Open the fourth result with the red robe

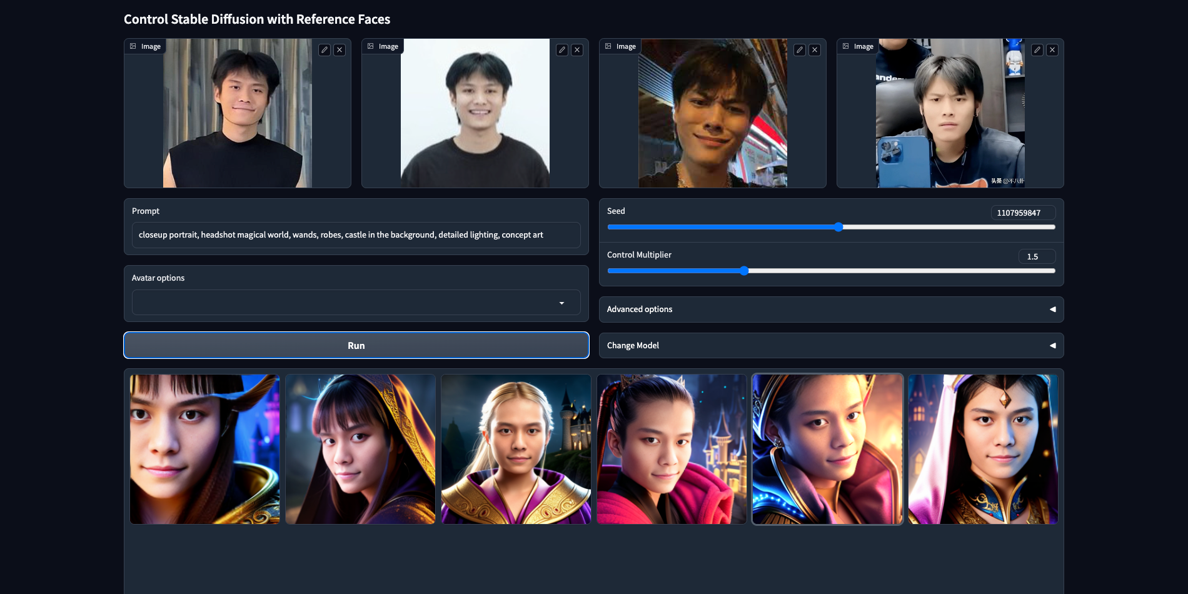point(672,450)
